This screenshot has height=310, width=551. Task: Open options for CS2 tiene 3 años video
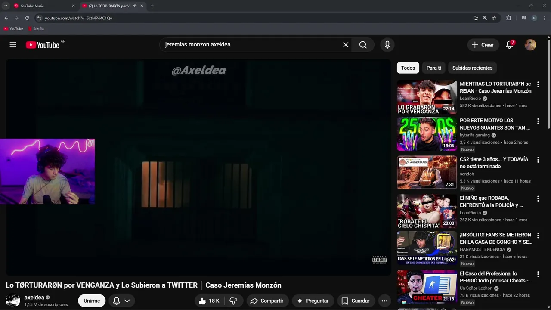pos(538,160)
